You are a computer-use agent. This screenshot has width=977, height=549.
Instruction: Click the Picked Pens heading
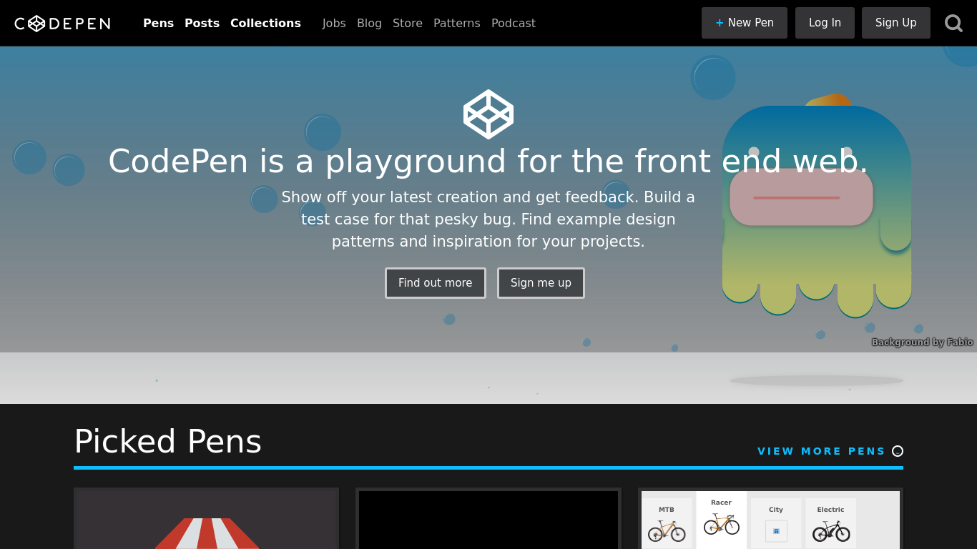click(x=168, y=442)
